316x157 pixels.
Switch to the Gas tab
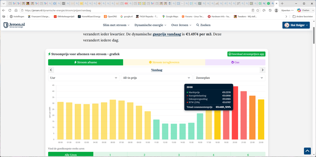click(x=235, y=62)
